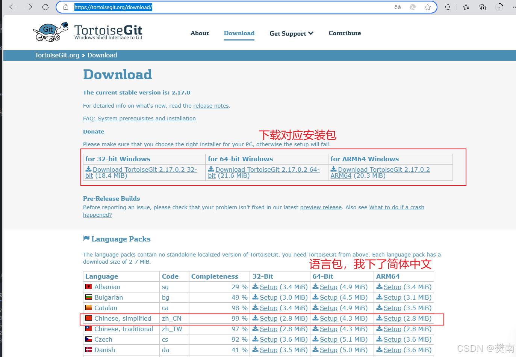Expand the Get Support dropdown
Image resolution: width=516 pixels, height=357 pixels.
coord(292,33)
